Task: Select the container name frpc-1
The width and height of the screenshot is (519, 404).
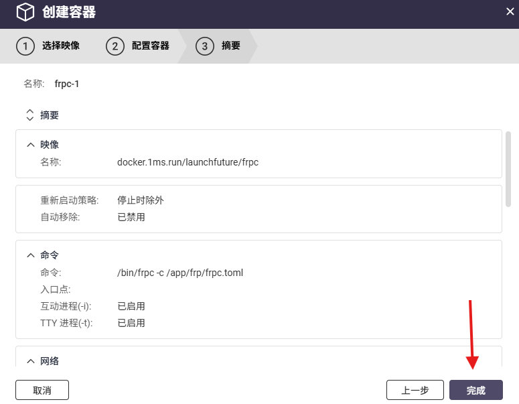Action: (67, 84)
